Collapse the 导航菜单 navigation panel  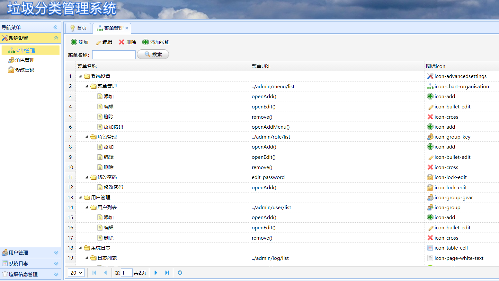(56, 27)
